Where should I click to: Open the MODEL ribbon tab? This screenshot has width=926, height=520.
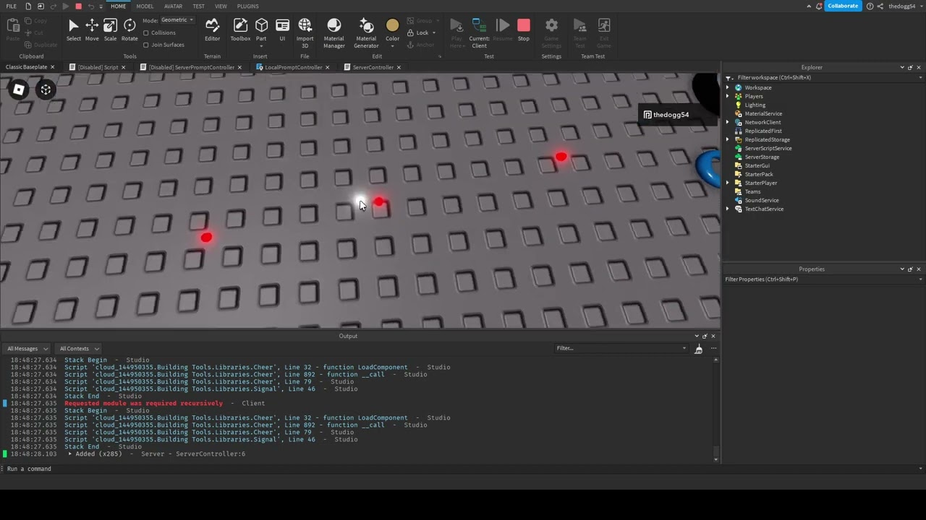[145, 6]
